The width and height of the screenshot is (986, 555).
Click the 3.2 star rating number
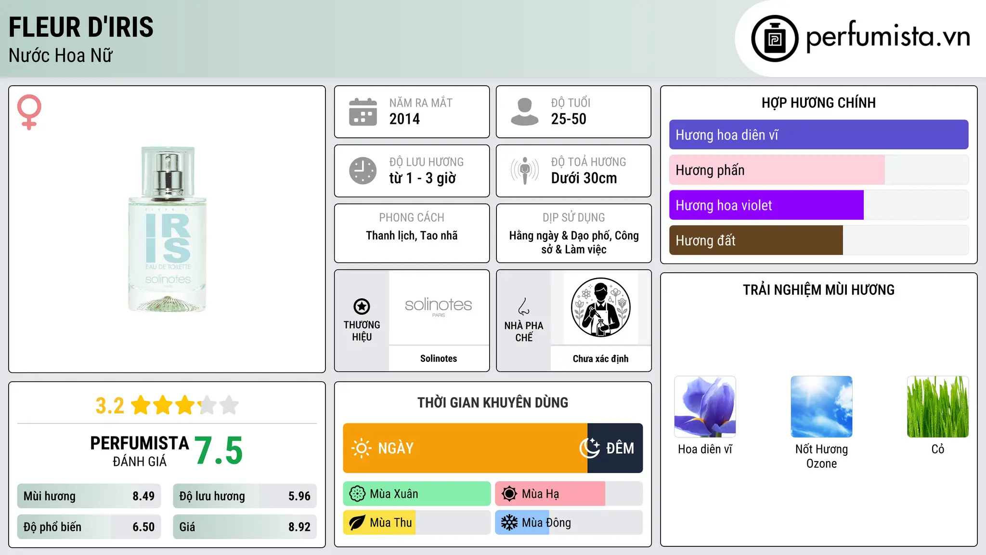pos(110,406)
